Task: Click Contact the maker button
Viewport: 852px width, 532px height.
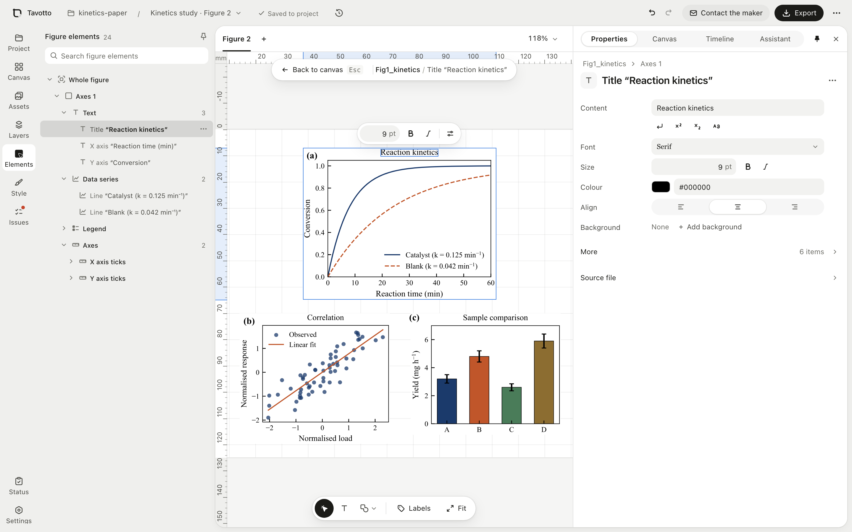Action: pos(726,13)
